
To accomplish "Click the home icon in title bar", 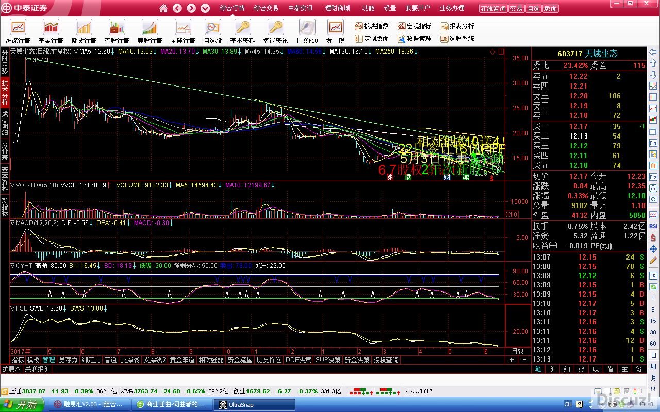I will coord(163,8).
